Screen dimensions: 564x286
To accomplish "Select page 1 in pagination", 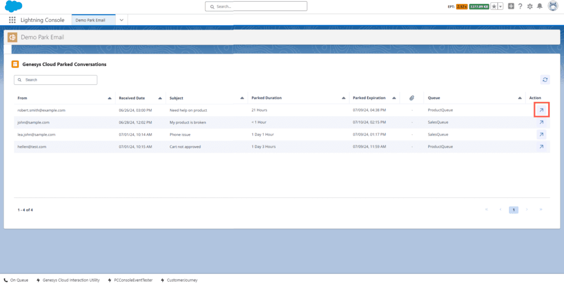I will [x=514, y=210].
